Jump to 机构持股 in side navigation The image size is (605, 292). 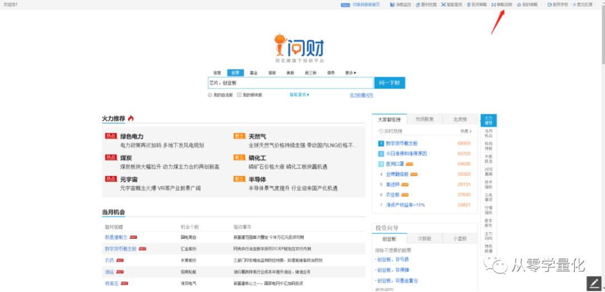point(488,146)
